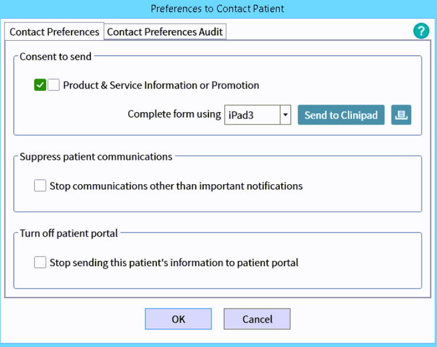Enable Stop communications other than important notifications
The image size is (437, 347).
[x=40, y=186]
